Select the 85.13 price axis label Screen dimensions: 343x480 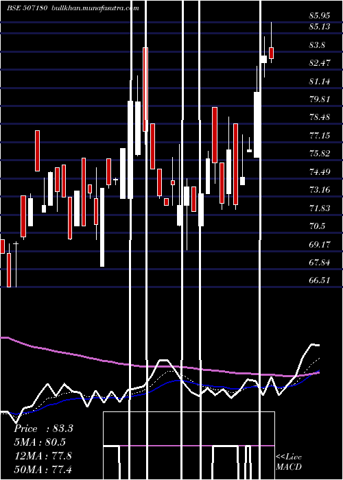point(320,27)
